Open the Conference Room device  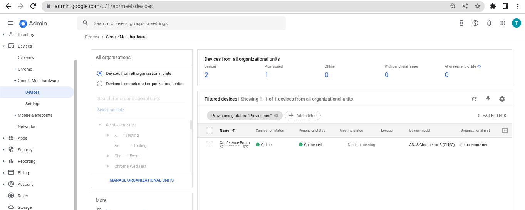(235, 143)
